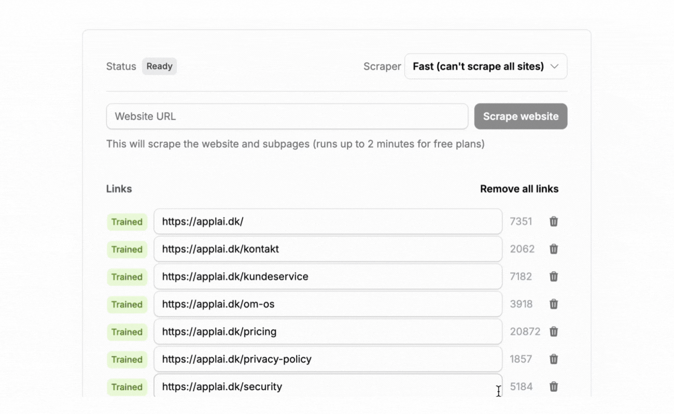Click the Scrape website button

click(x=521, y=116)
